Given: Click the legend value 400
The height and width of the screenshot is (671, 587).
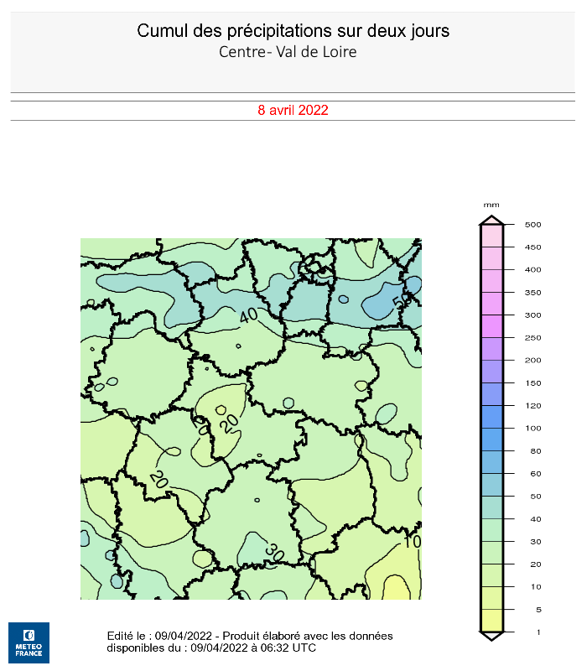Looking at the screenshot, I should click(x=533, y=270).
